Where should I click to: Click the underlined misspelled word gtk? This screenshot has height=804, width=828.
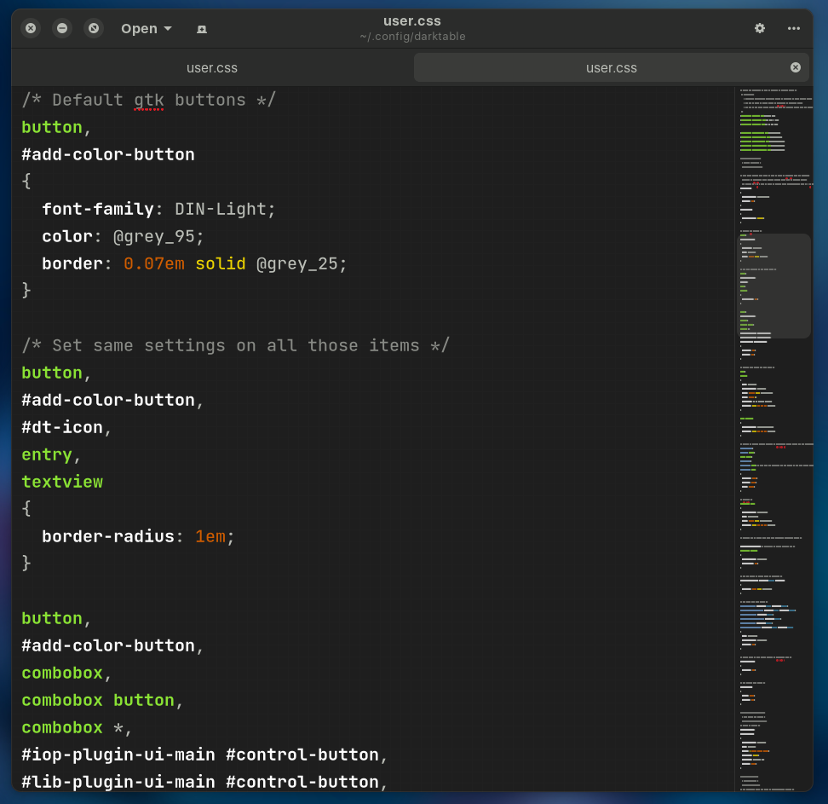click(149, 100)
